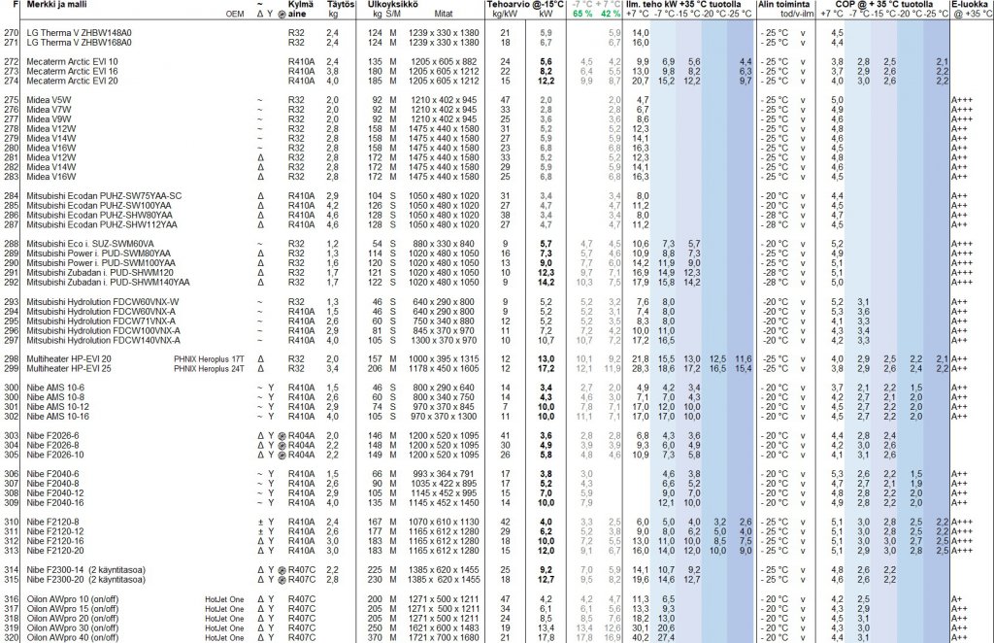Image resolution: width=994 pixels, height=643 pixels.
Task: Click the 'OEM' sub-header label
Action: point(235,14)
